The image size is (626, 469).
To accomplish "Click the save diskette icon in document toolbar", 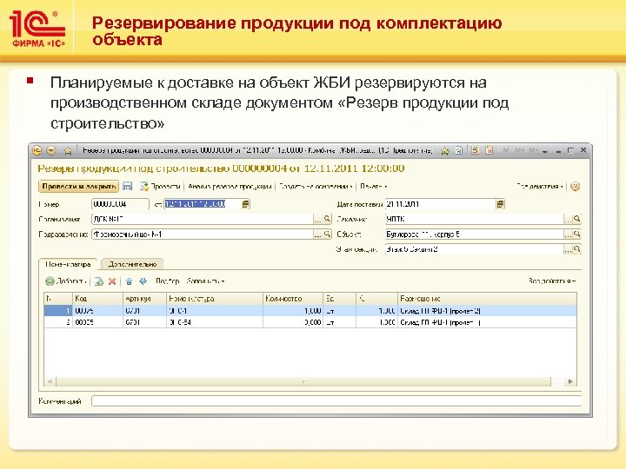I will [127, 186].
